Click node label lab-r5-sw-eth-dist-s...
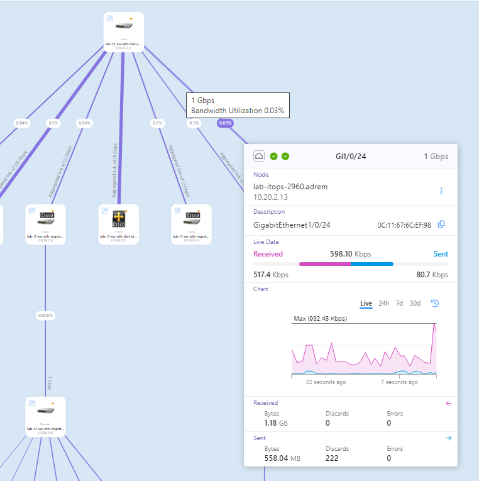This screenshot has height=481, width=479. tap(124, 44)
